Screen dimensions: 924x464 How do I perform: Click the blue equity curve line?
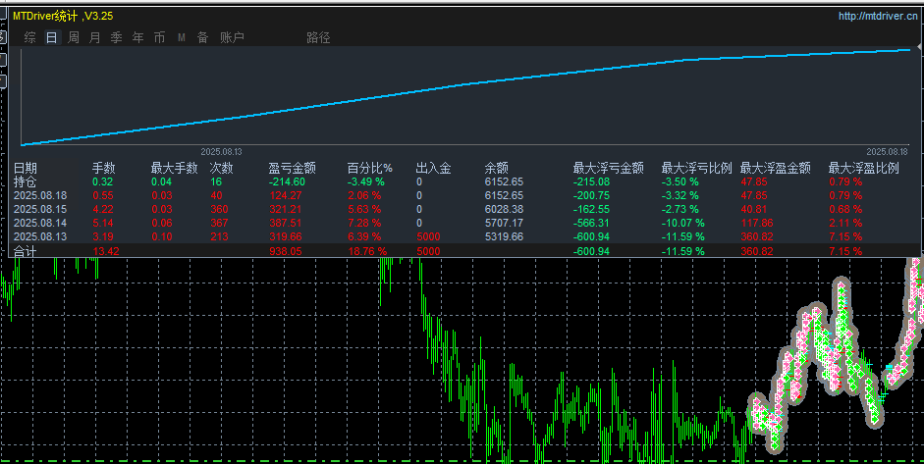point(465,86)
